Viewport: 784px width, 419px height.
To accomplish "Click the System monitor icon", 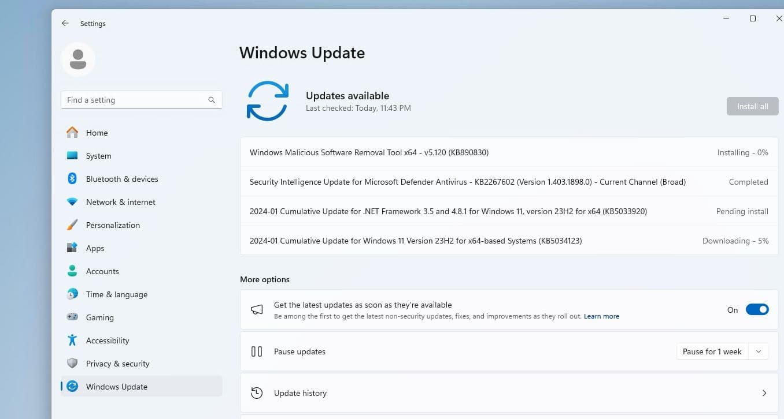I will coord(72,156).
